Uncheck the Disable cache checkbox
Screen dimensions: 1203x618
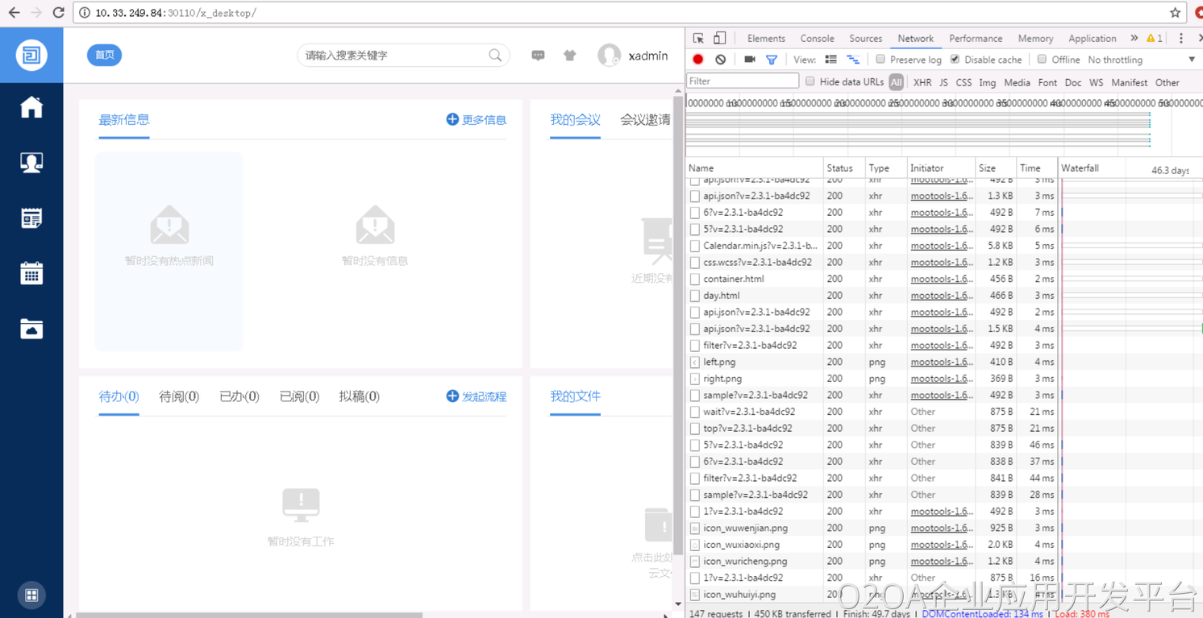pos(955,60)
